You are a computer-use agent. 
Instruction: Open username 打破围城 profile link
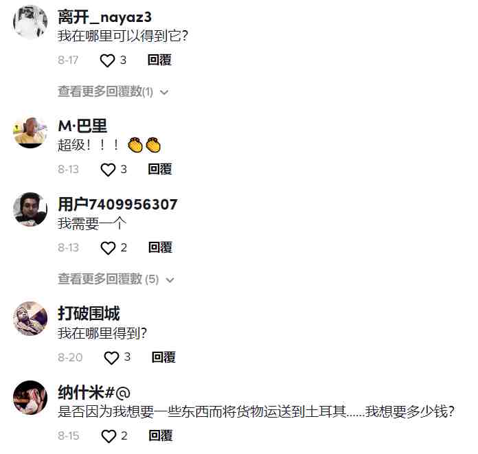tap(89, 313)
